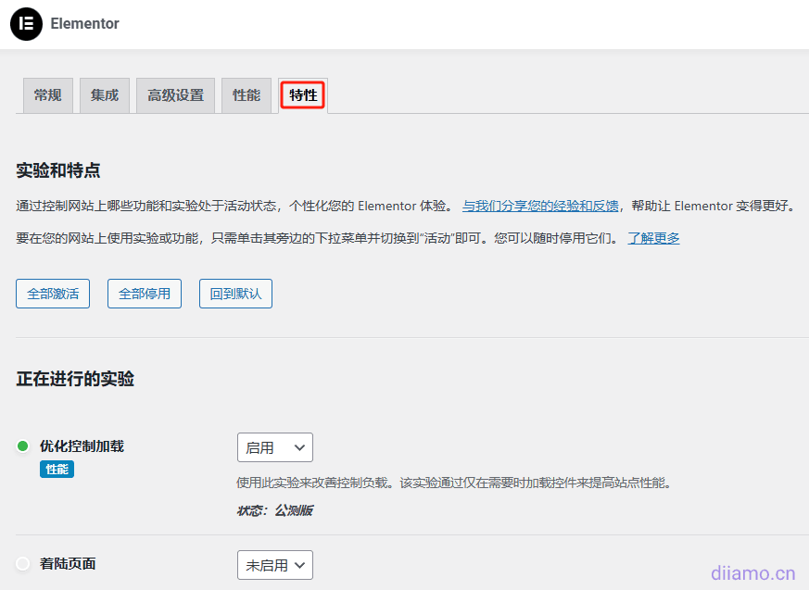809x590 pixels.
Task: Click the grey status dot beside 着陆页面
Action: [x=23, y=563]
